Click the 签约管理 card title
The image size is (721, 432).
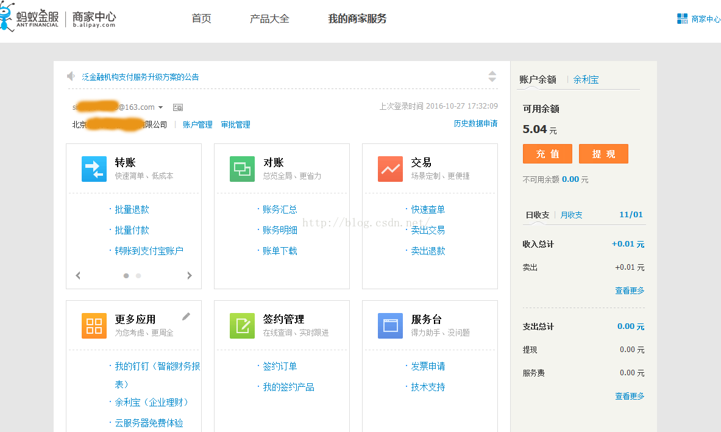coord(284,319)
